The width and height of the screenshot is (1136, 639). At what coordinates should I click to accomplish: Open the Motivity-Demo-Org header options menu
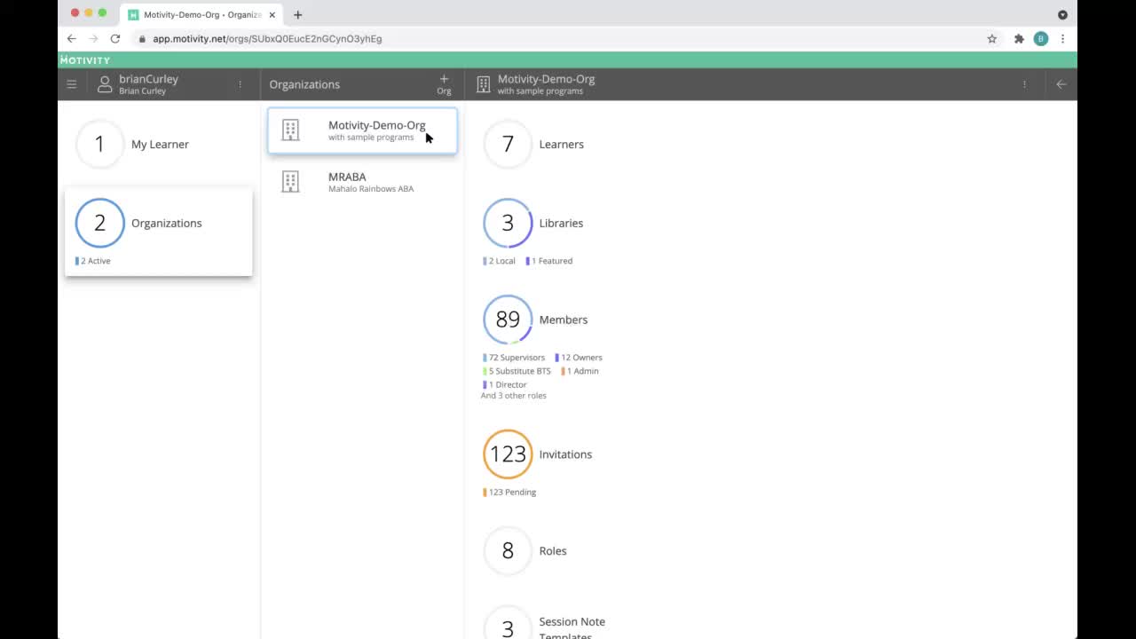[x=1024, y=84]
